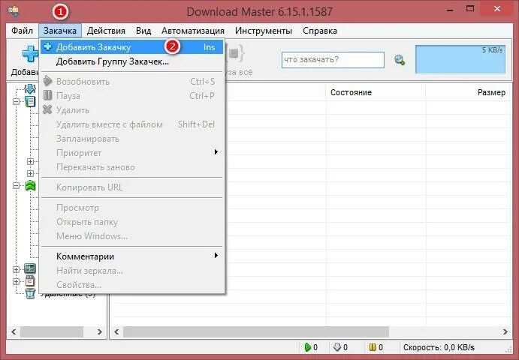Click the Просмотр menu entry

131,208
